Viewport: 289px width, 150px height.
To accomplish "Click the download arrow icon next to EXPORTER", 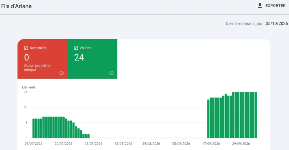I will coord(260,6).
